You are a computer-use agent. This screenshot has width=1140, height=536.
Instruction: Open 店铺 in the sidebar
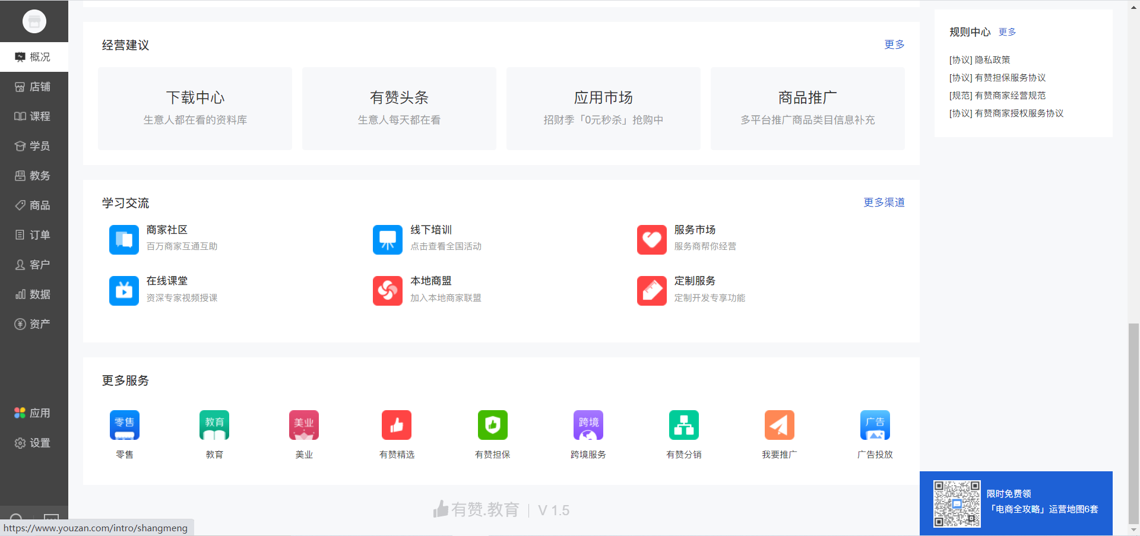pos(34,87)
